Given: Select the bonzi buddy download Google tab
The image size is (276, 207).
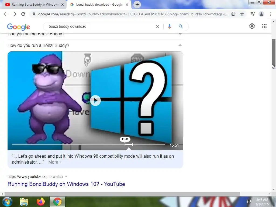Looking at the screenshot, I should pos(99,5).
